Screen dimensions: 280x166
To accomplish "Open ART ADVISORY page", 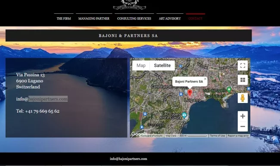I will click(170, 19).
